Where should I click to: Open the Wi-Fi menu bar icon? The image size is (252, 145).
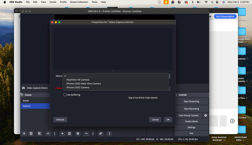[206, 2]
